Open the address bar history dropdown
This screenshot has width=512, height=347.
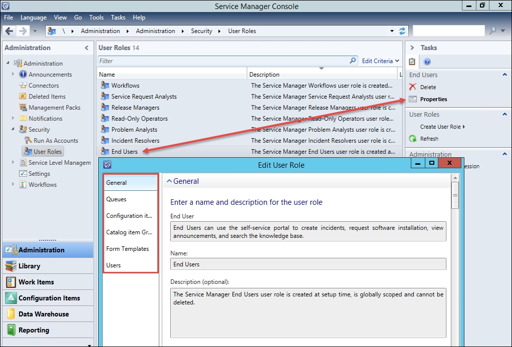coord(392,31)
